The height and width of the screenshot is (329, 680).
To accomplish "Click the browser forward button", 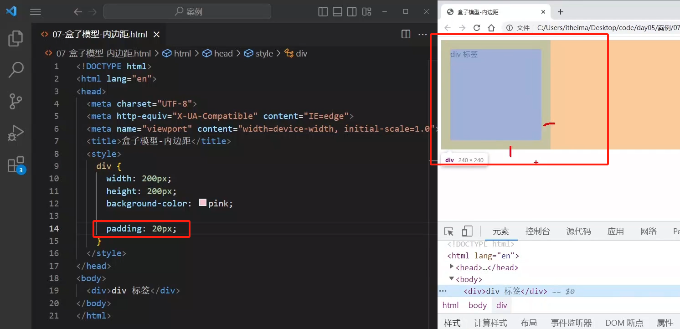I will point(462,28).
